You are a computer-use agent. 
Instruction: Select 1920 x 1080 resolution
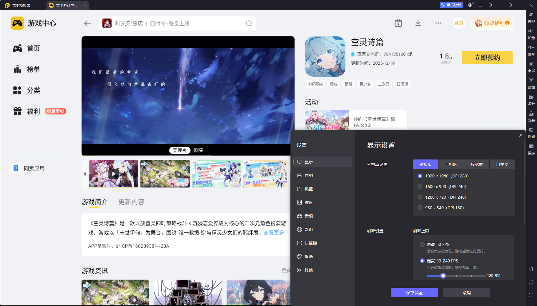tap(420, 176)
